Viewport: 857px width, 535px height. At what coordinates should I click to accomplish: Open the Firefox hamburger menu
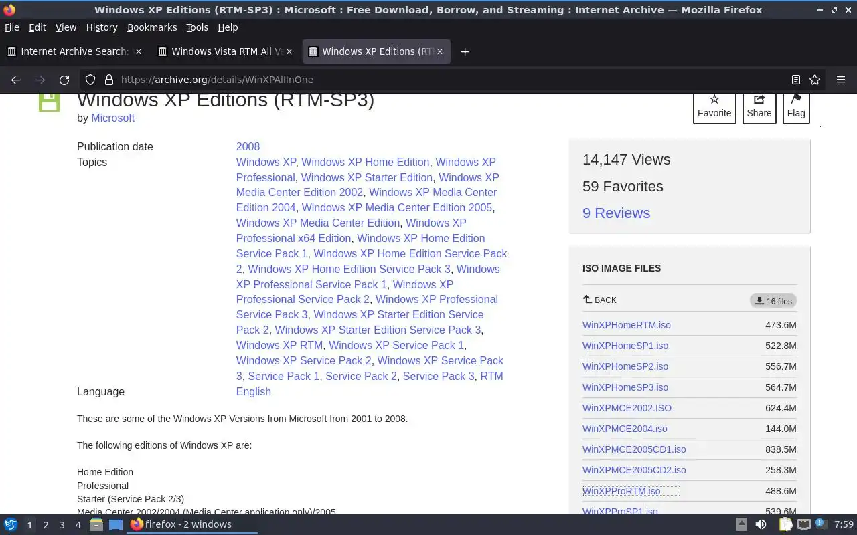coord(841,80)
